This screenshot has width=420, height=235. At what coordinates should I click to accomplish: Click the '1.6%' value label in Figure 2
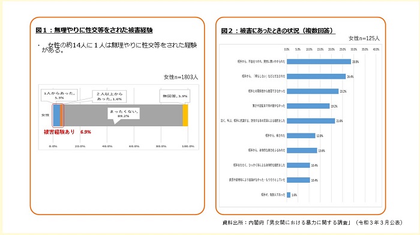click(x=294, y=195)
